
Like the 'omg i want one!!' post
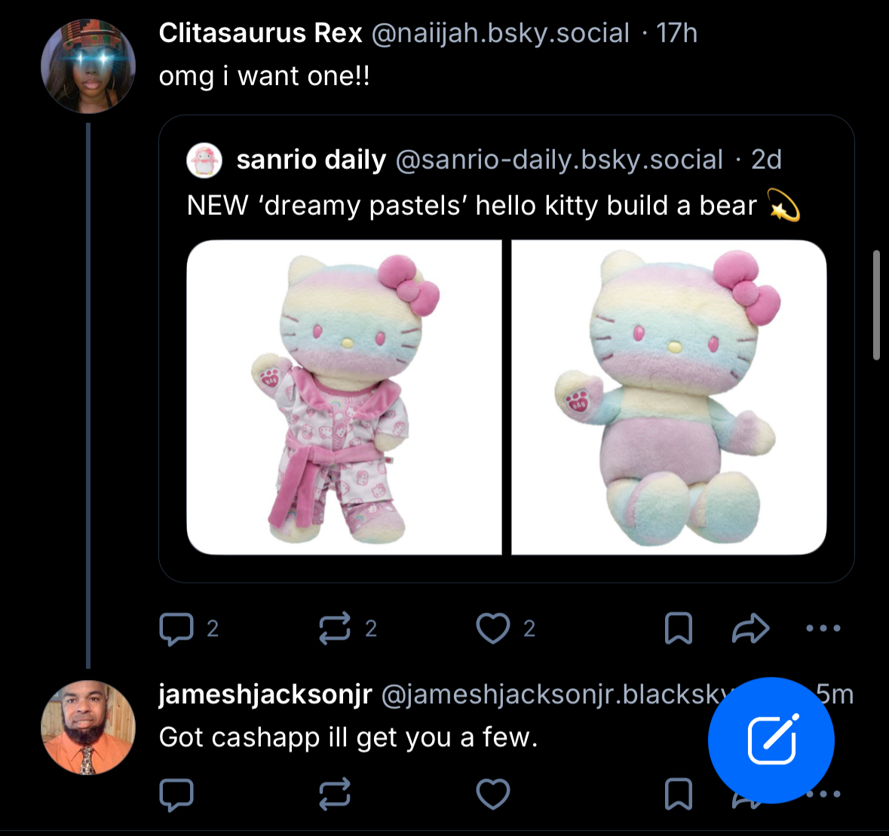click(x=493, y=629)
